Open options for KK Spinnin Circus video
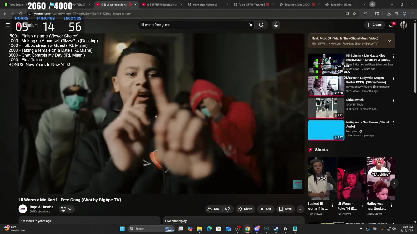 pos(394,56)
